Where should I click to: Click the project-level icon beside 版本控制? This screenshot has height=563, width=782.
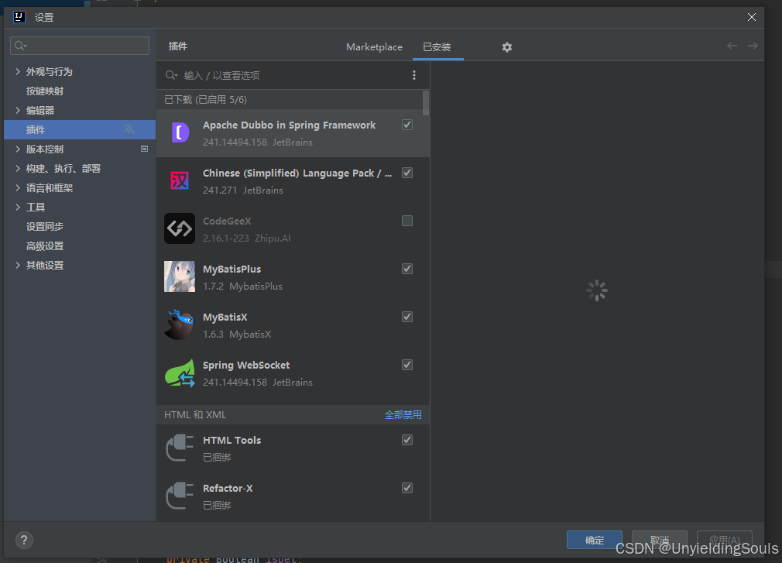pos(144,149)
